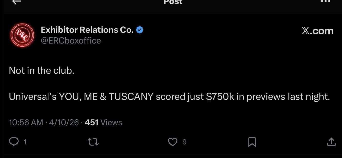Click the "Not in the club." text
Screen dimensions: 342x158
pyautogui.click(x=42, y=70)
